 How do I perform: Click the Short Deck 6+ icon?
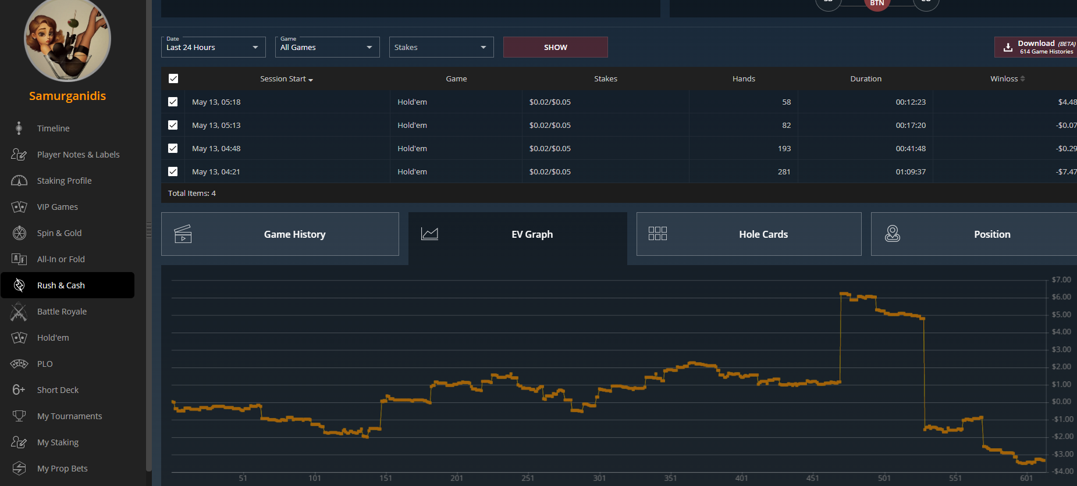tap(19, 389)
